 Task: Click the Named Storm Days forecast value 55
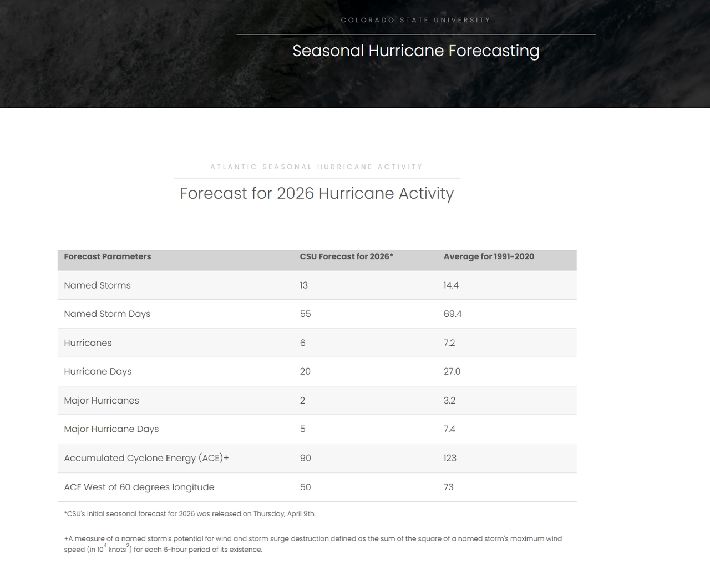pos(305,314)
